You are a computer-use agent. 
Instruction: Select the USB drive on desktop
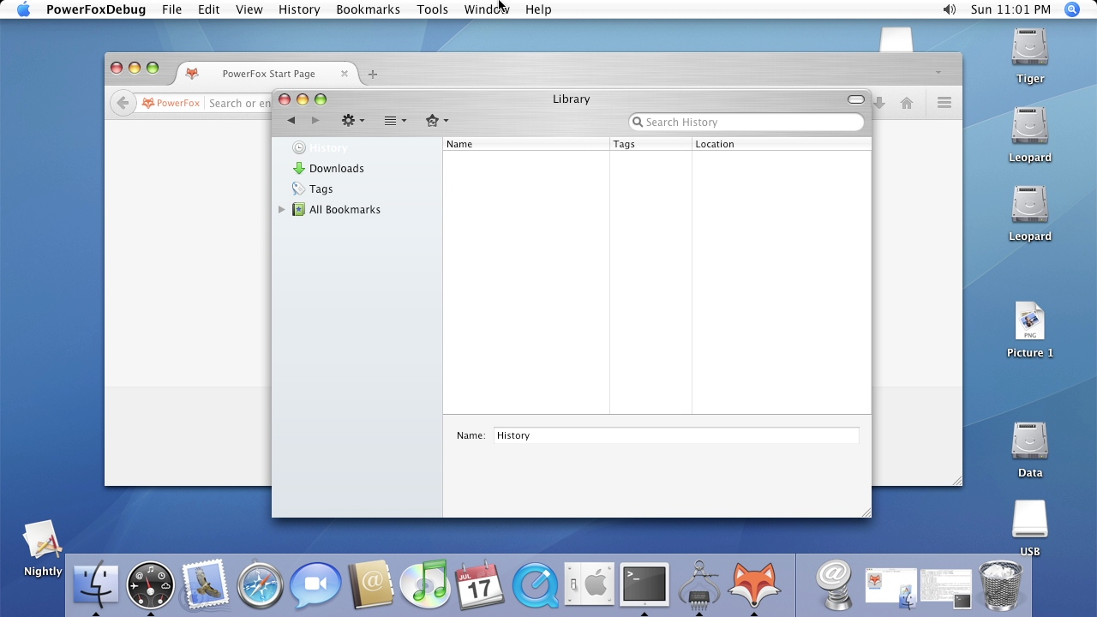tap(1030, 529)
